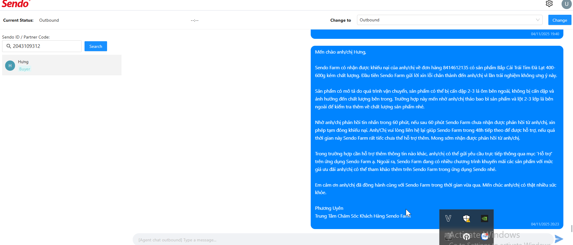Click the "Phương Uyên" signature line
Viewport: 573px width, 245px height.
tap(329, 208)
